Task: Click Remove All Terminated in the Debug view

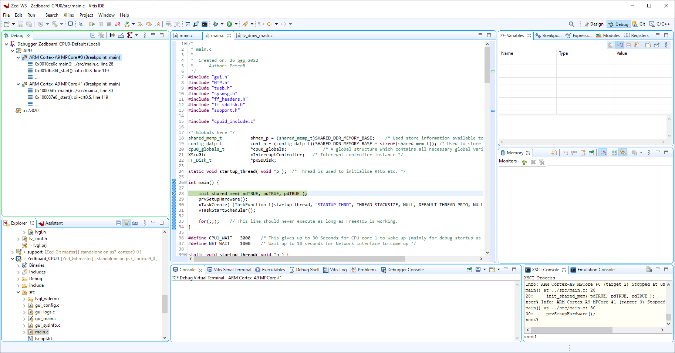Action: [101, 35]
